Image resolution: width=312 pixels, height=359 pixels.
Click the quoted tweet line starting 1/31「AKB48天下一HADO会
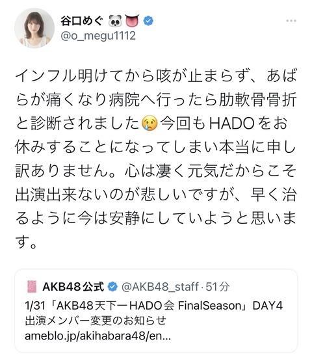[154, 306]
